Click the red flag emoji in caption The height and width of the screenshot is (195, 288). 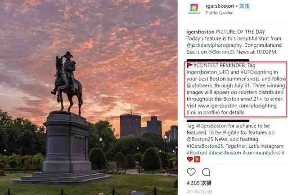(190, 65)
